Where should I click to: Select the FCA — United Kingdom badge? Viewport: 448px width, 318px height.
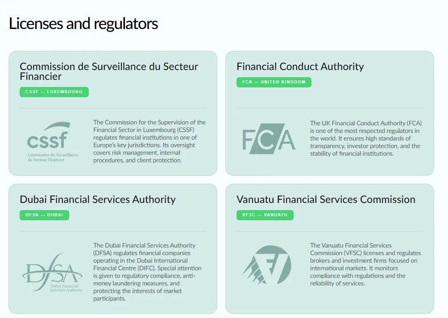click(x=274, y=82)
